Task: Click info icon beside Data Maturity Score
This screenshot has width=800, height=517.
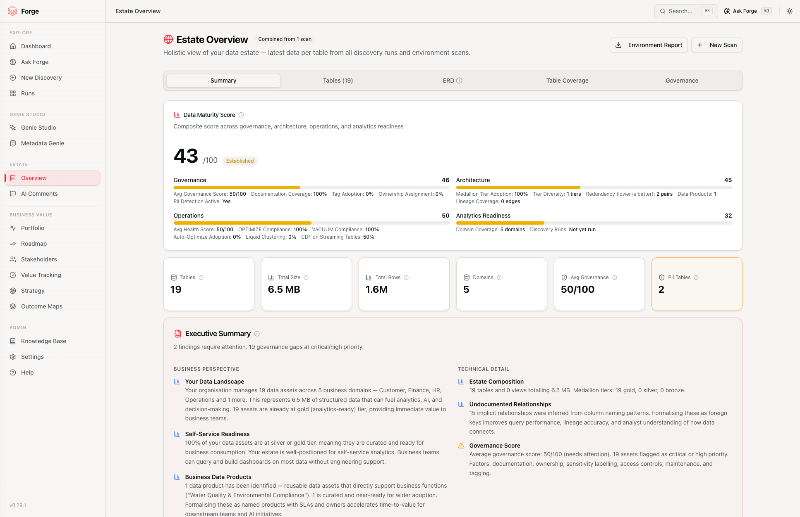Action: coord(241,115)
